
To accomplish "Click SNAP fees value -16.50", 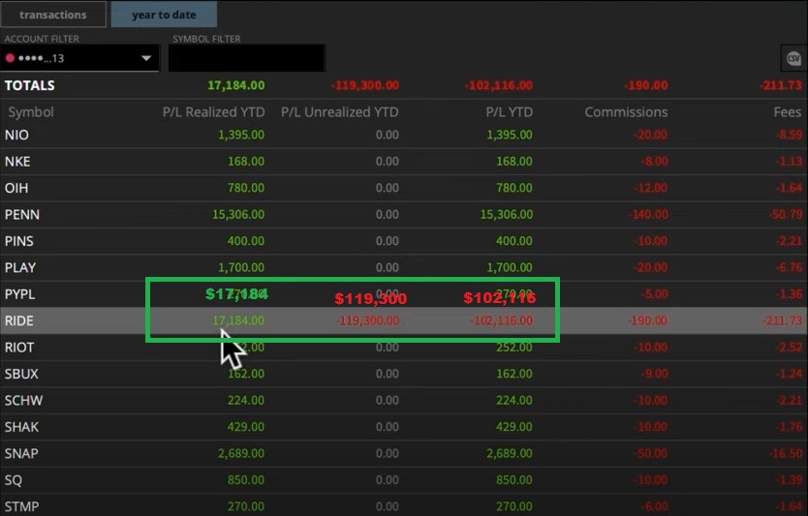I will click(786, 453).
